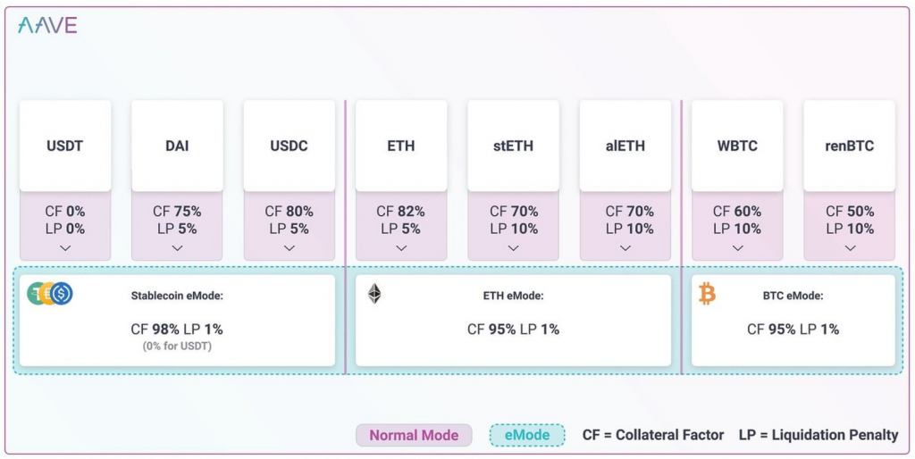The height and width of the screenshot is (459, 915).
Task: Select the ETH eMode panel
Action: point(514,321)
